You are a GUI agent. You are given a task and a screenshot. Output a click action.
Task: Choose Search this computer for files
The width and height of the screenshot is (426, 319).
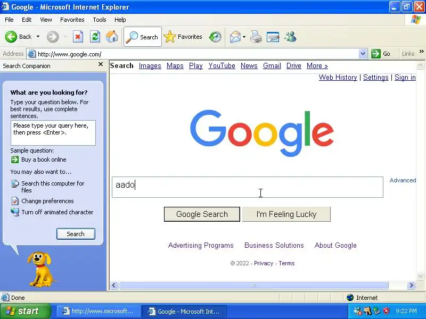53,187
